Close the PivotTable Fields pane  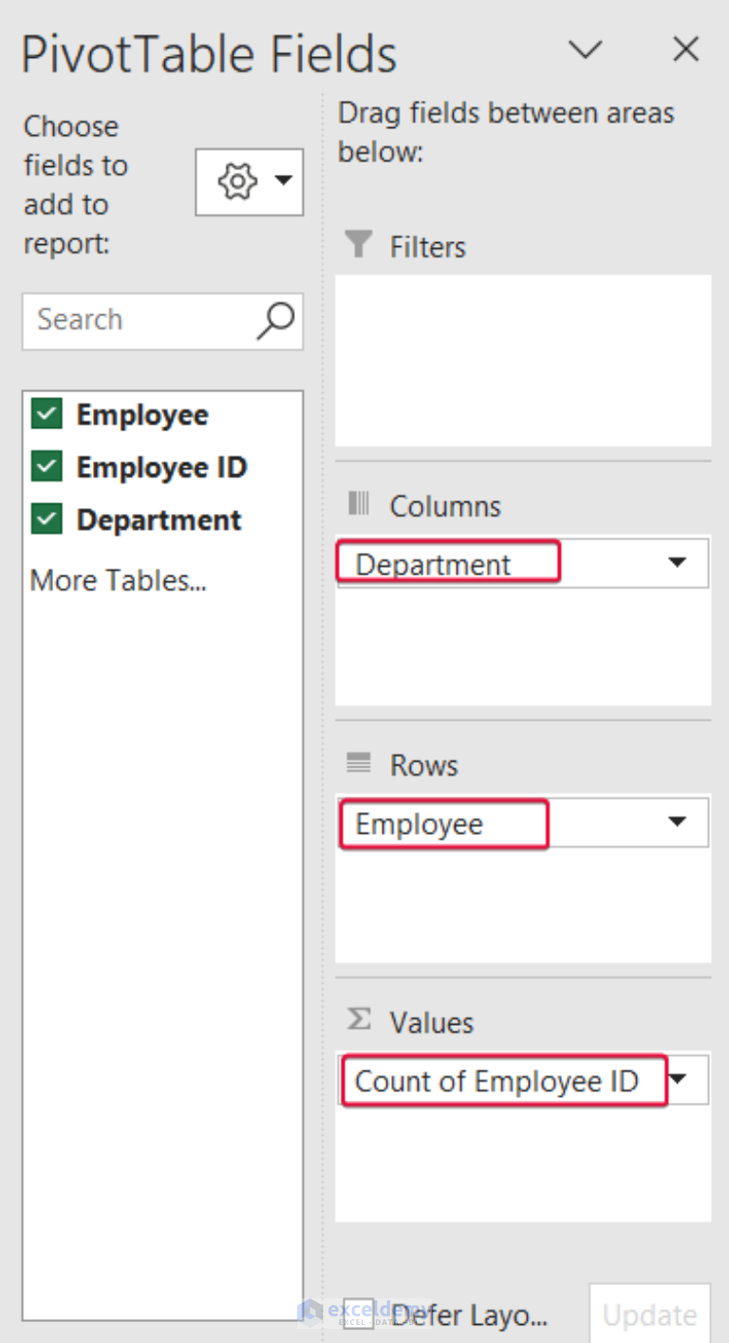click(685, 49)
